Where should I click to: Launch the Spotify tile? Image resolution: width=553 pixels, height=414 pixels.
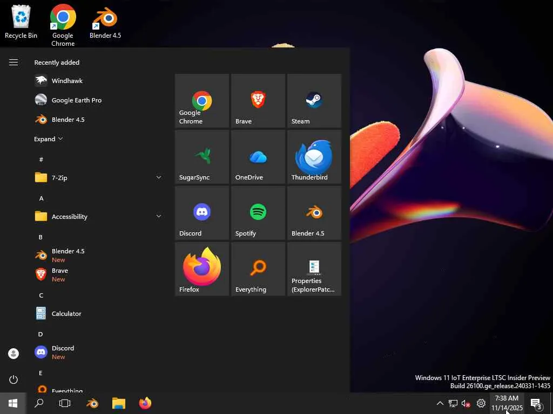coord(258,212)
